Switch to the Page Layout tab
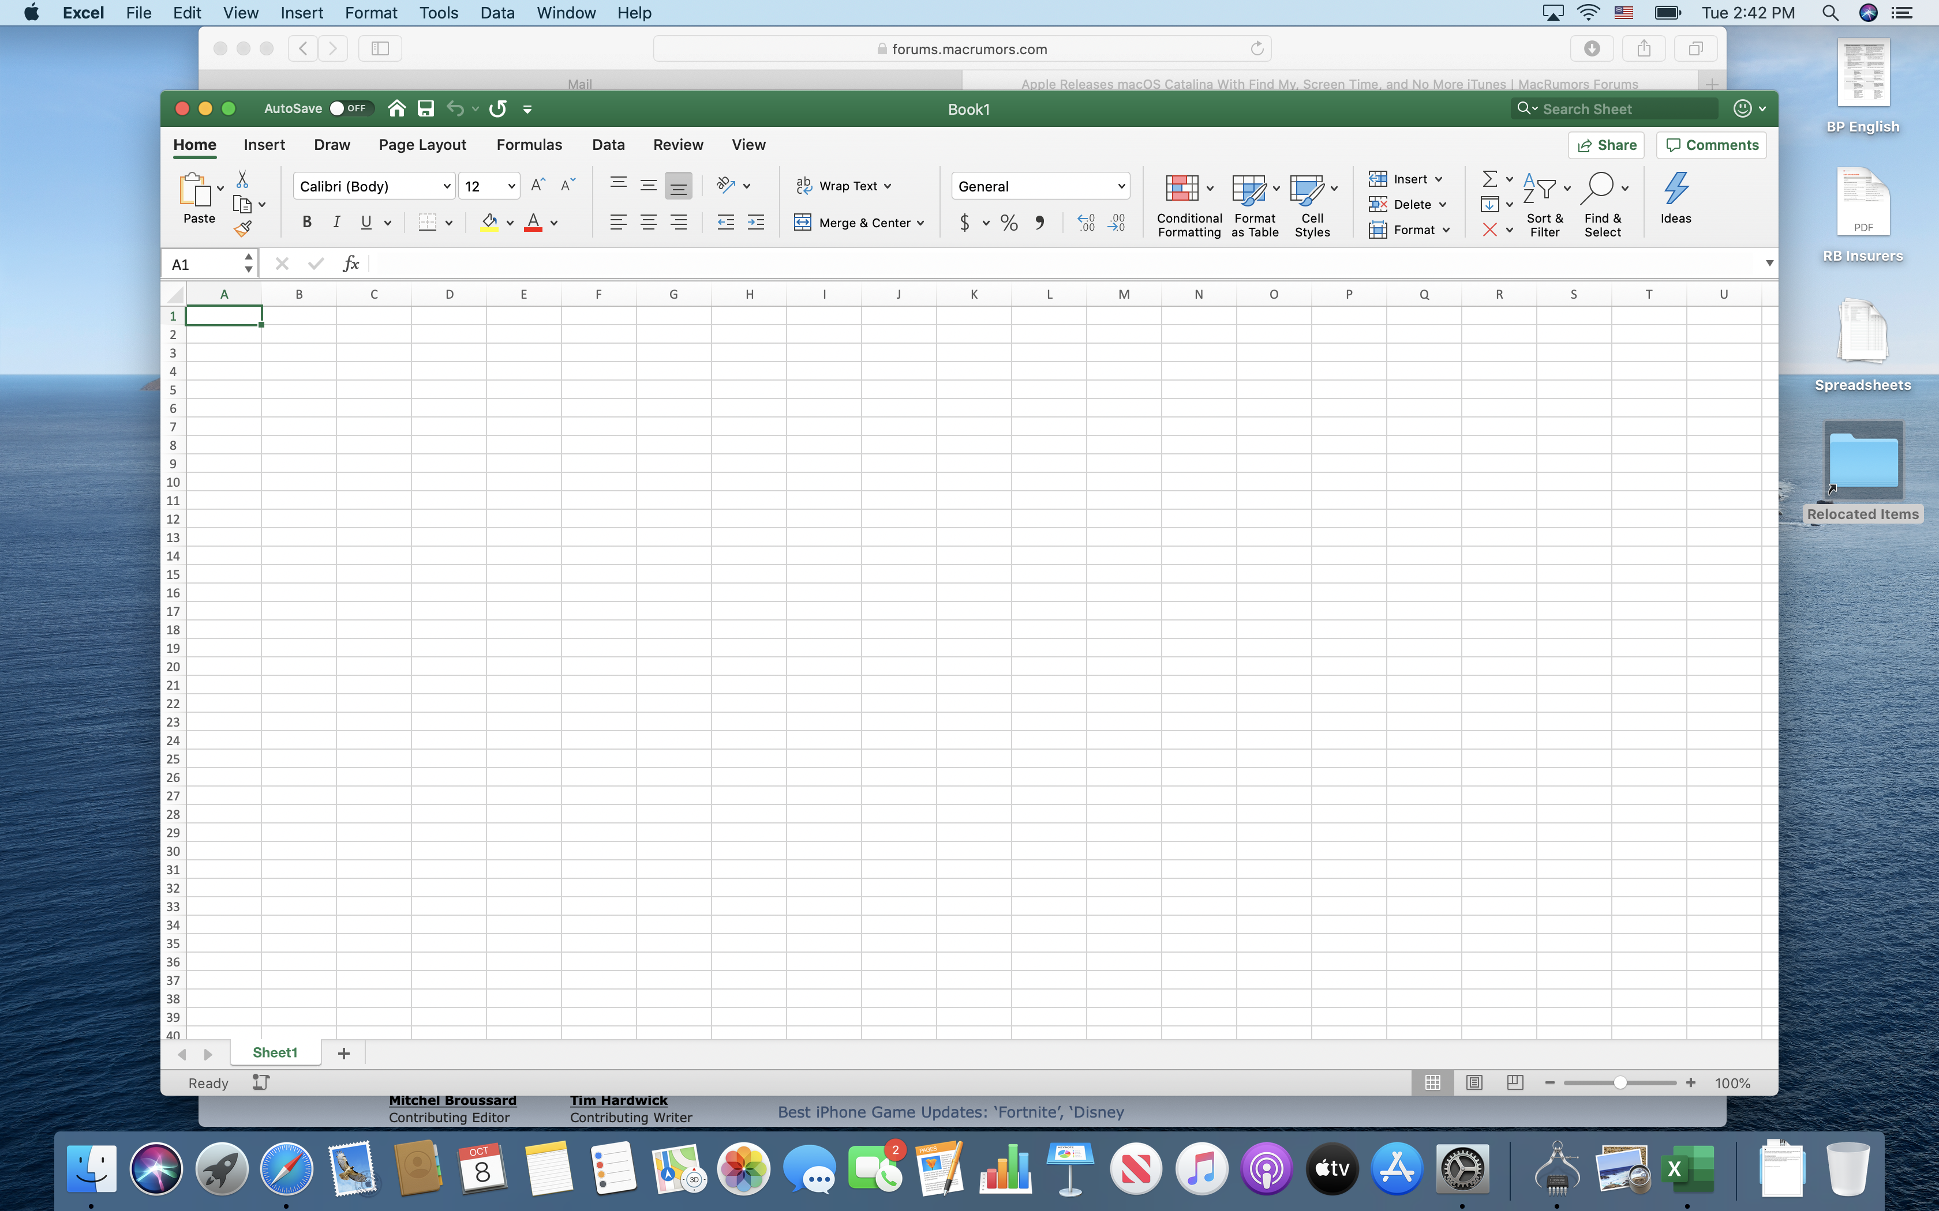The image size is (1939, 1211). tap(422, 145)
